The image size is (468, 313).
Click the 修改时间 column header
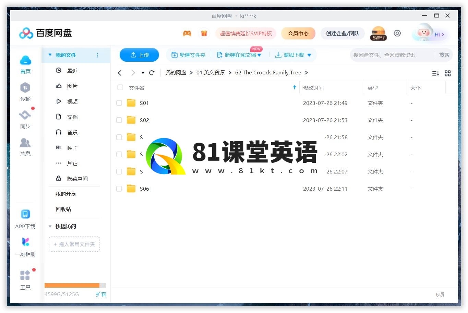coord(332,88)
